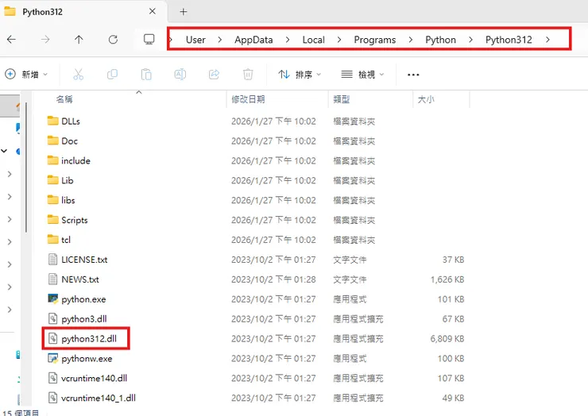Click the navigation pane scrollbar
The width and height of the screenshot is (588, 416).
click(26, 168)
